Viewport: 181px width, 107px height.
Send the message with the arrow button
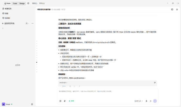click(155, 101)
